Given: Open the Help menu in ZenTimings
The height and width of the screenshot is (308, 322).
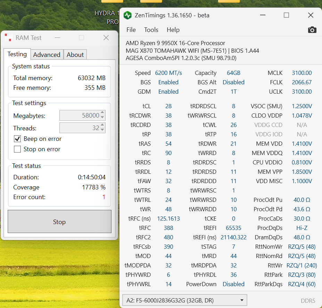Looking at the screenshot, I should tap(173, 30).
